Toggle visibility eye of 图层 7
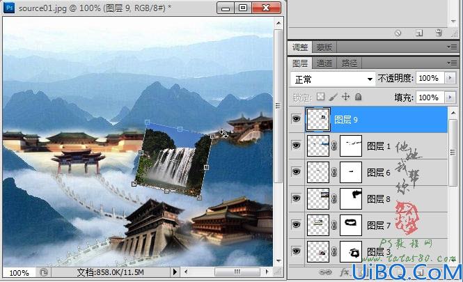The width and height of the screenshot is (463, 282). (296, 225)
